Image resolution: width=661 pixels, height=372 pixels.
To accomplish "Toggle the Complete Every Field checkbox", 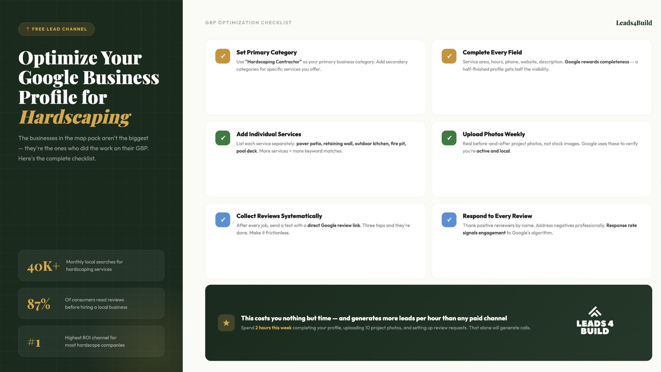I will [x=449, y=56].
